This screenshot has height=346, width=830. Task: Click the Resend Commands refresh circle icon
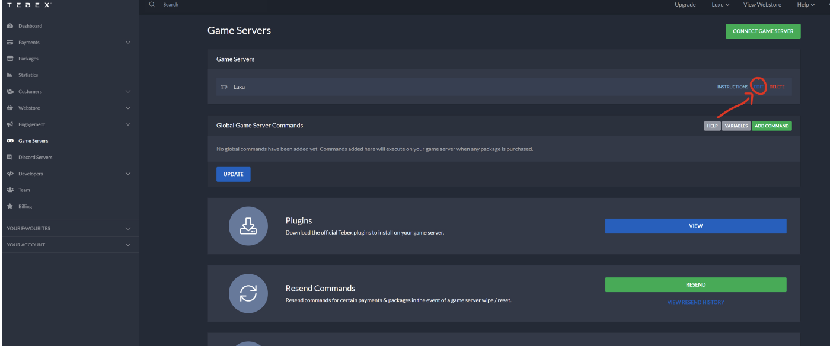248,293
